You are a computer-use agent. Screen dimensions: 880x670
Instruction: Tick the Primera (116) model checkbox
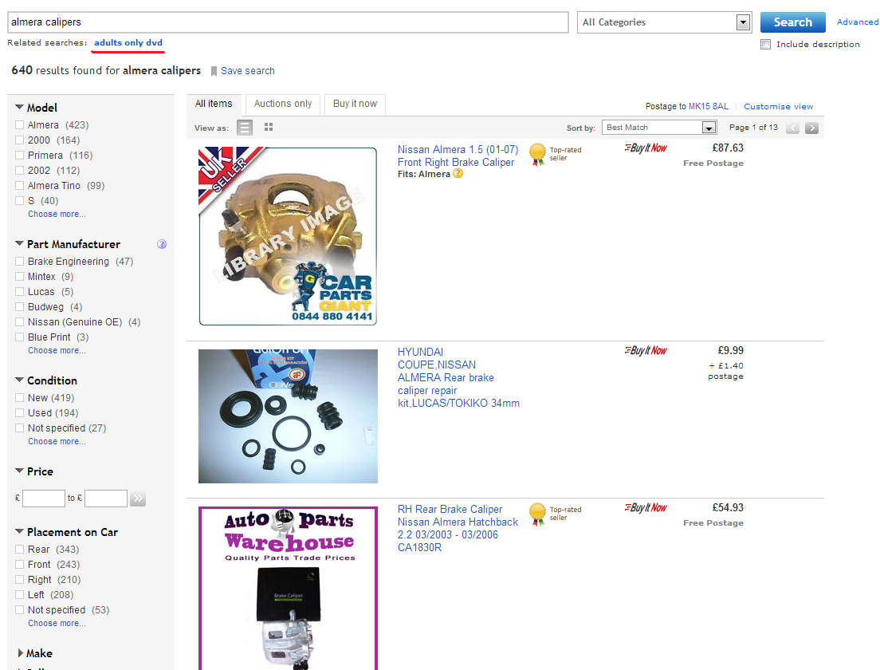20,155
